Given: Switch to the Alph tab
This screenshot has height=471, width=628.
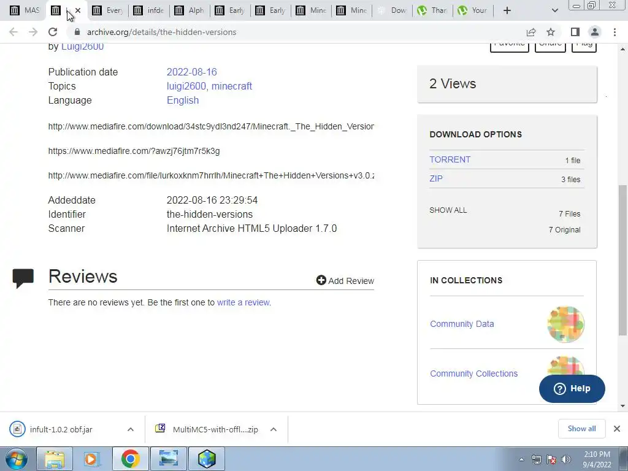Looking at the screenshot, I should tap(189, 10).
